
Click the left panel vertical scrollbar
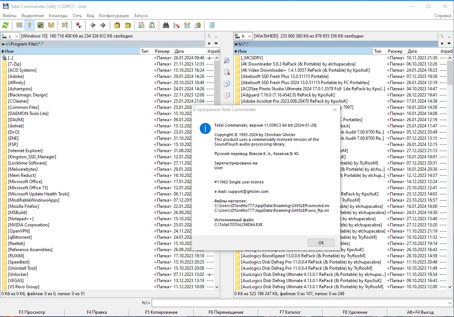(x=217, y=172)
